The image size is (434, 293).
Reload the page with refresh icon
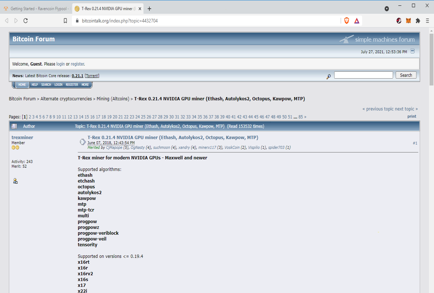[x=26, y=21]
